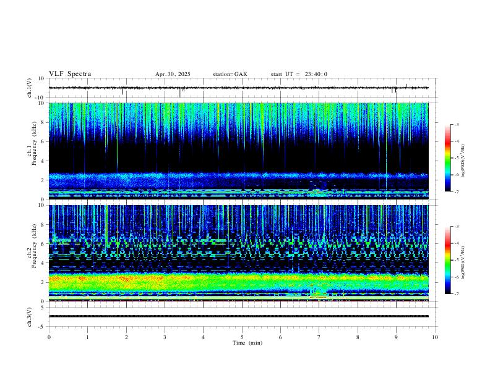490x378 pixels.
Task: Click the 'ch.1(V)' axis label
Action: (29, 88)
